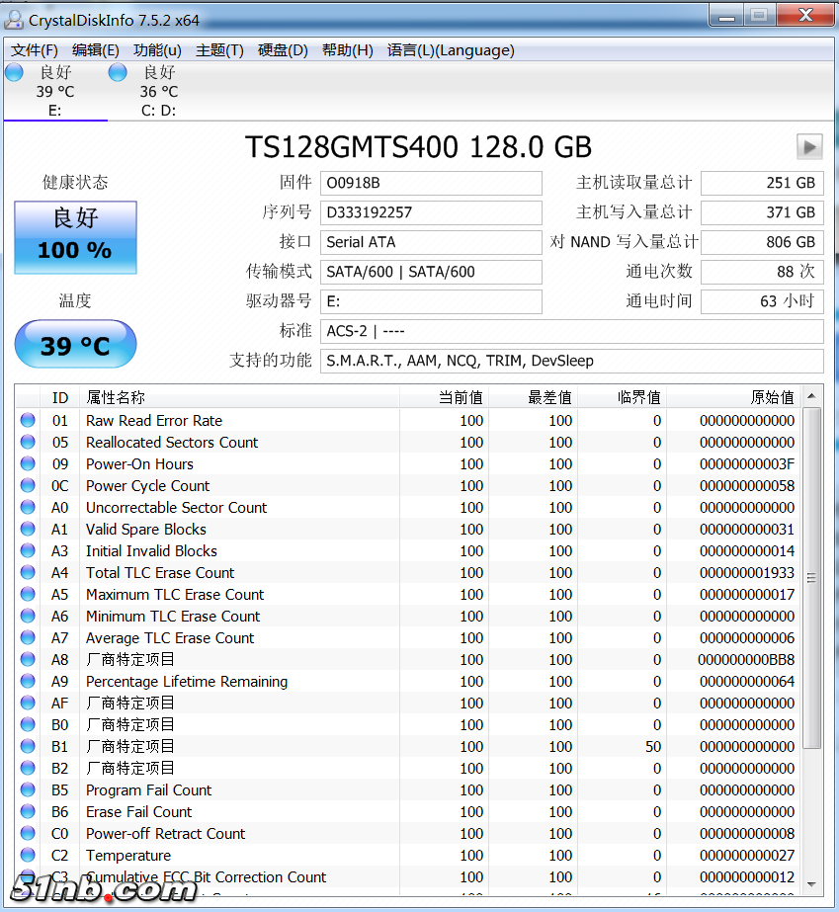
Task: Click the 39°C temperature display
Action: 75,344
